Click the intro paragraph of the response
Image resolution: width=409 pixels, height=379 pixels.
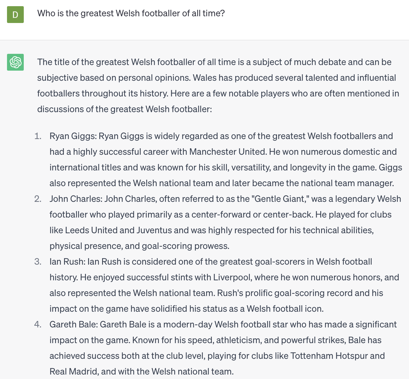coord(218,85)
